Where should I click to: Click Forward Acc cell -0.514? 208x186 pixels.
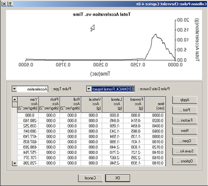tap(134, 121)
